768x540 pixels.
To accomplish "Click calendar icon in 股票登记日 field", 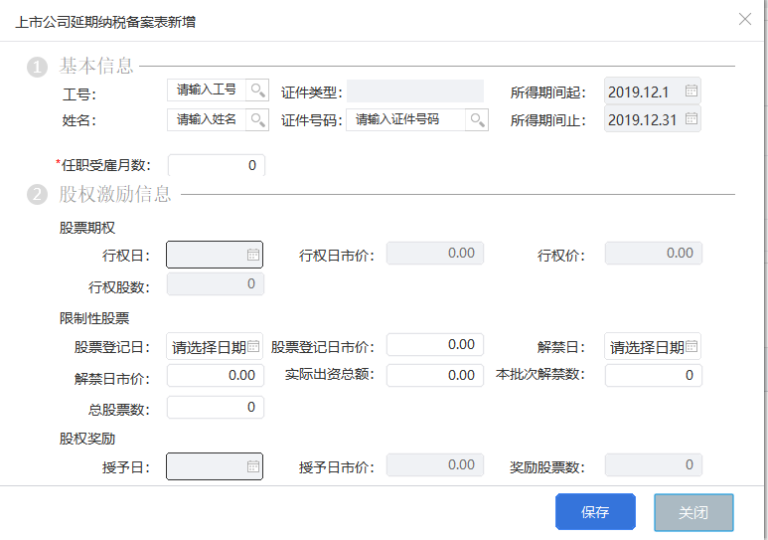I will pos(254,347).
